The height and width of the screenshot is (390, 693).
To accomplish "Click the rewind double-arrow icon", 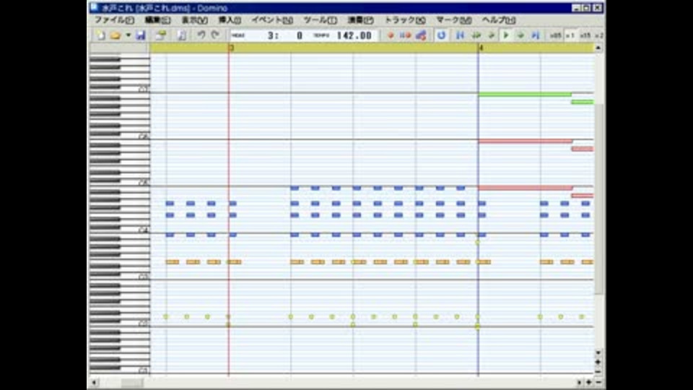I will tap(476, 35).
